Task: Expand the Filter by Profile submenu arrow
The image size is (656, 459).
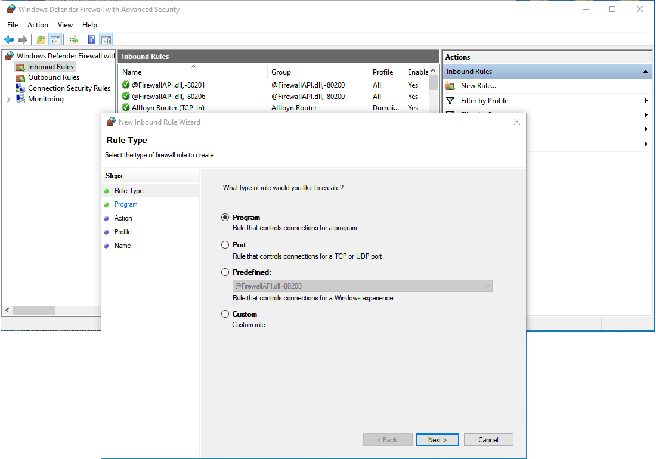Action: [646, 100]
